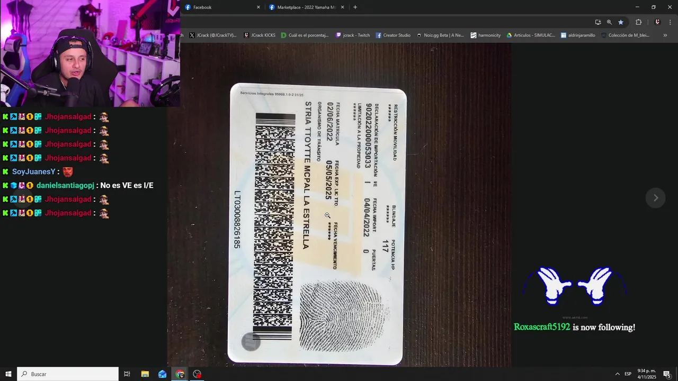678x381 pixels.
Task: Open the Outlook mail taskbar icon
Action: [162, 374]
